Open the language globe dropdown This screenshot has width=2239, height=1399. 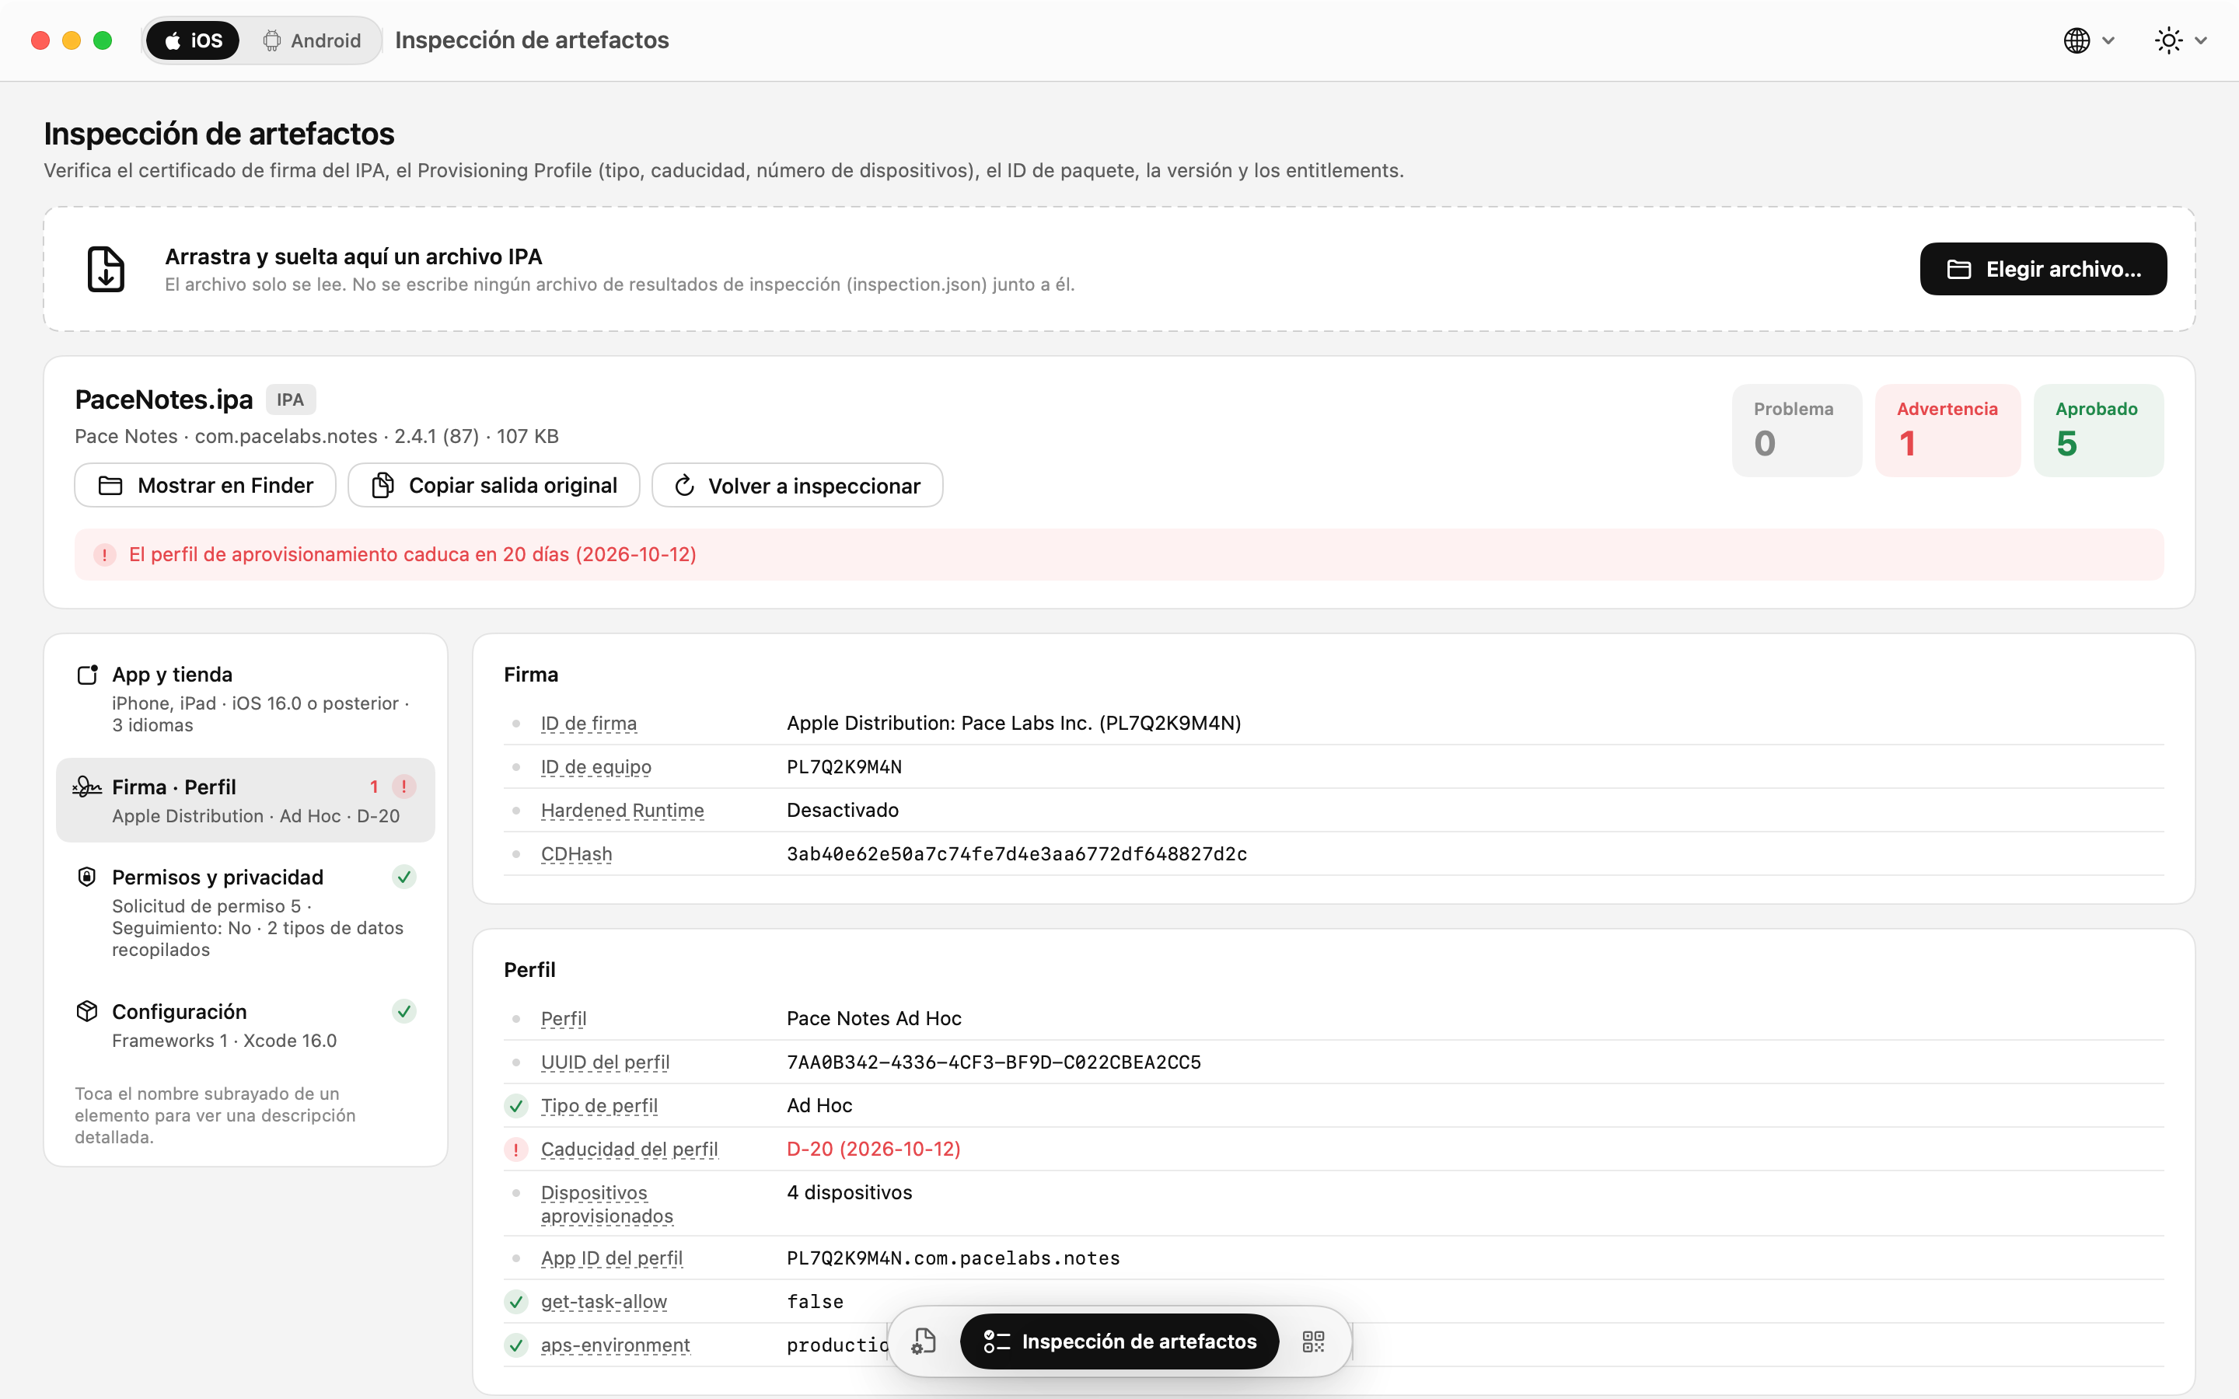coord(2089,40)
